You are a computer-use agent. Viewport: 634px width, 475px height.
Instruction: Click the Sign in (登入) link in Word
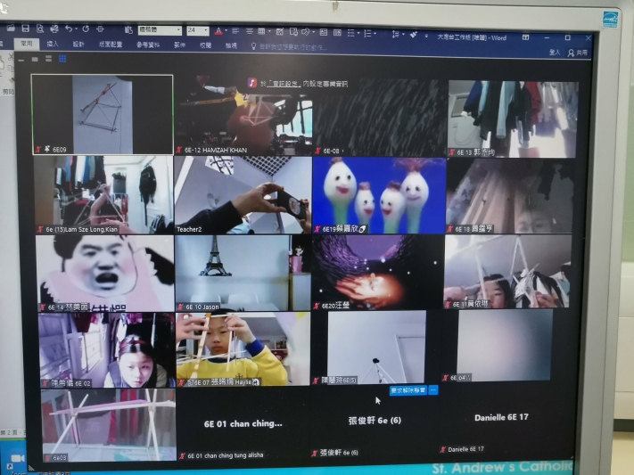click(x=555, y=53)
